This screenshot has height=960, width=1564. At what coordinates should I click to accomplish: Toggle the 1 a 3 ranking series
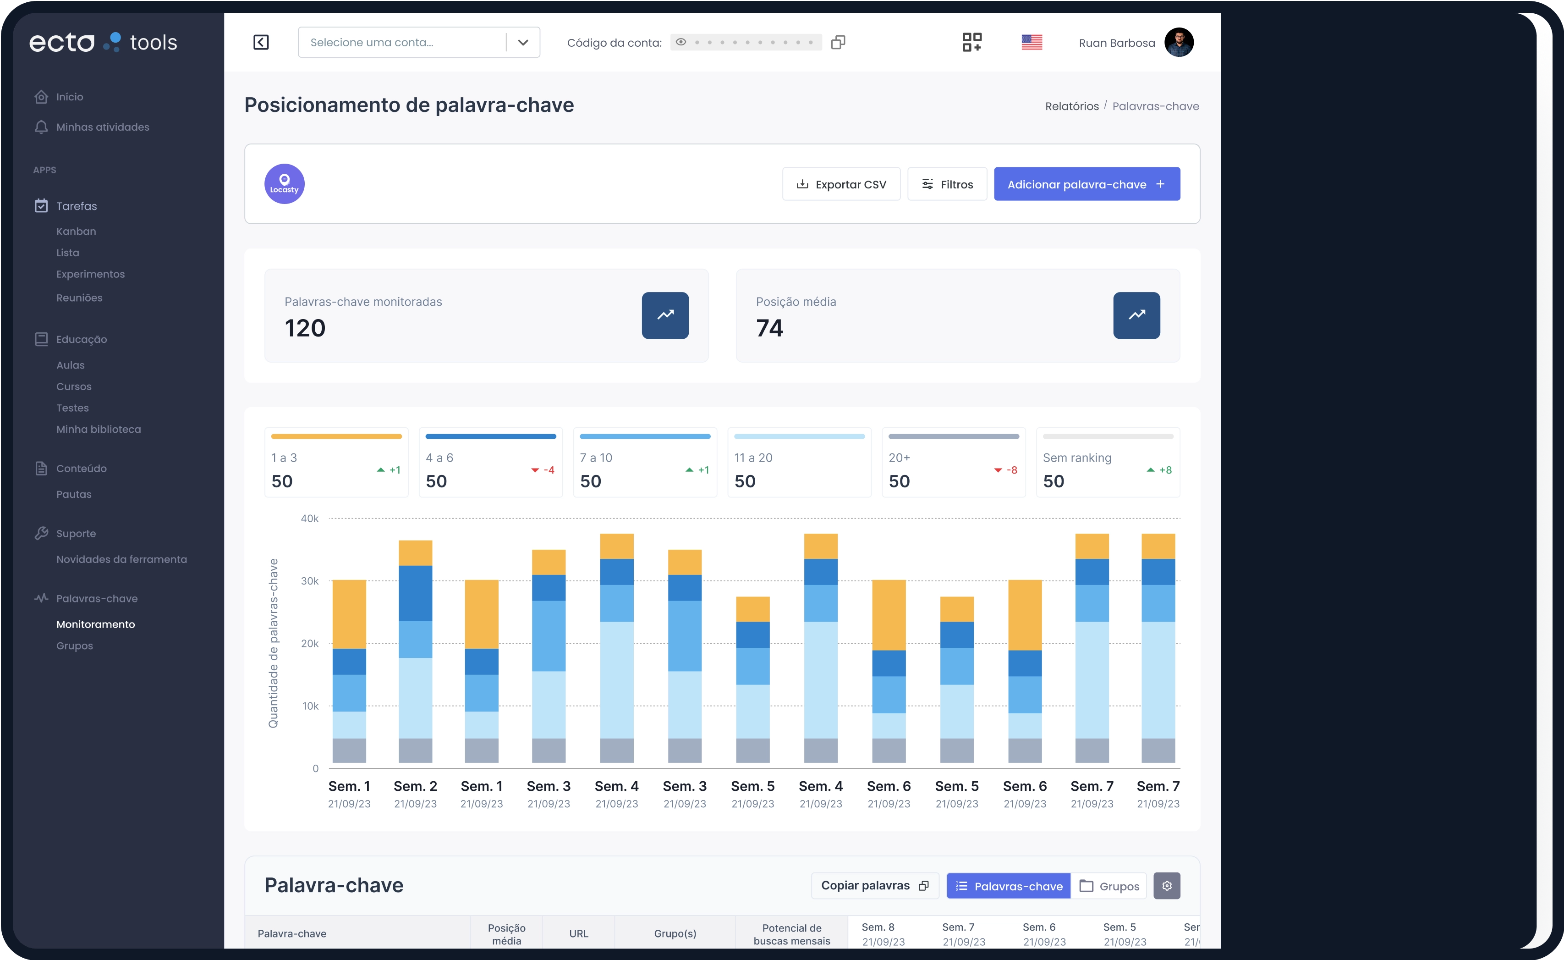pyautogui.click(x=336, y=463)
